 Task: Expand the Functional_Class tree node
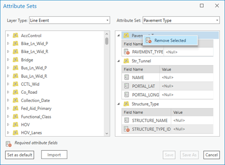tap(8, 117)
